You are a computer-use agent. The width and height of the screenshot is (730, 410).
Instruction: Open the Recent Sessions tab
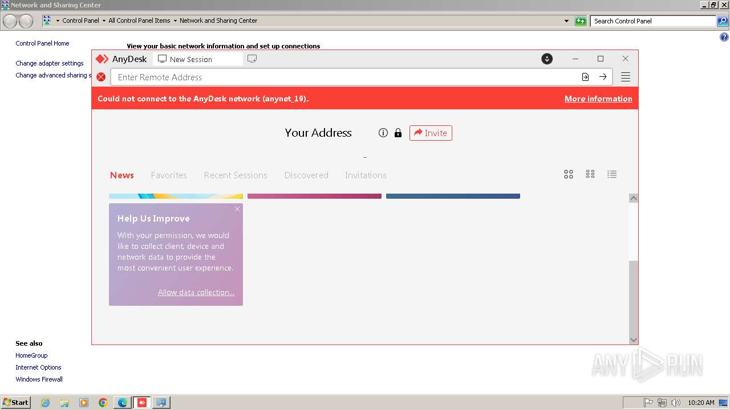point(236,175)
